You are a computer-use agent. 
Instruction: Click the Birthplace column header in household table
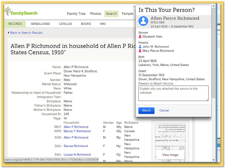tap(131, 122)
